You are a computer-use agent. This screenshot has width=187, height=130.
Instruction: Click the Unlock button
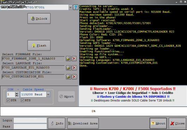(x=39, y=19)
